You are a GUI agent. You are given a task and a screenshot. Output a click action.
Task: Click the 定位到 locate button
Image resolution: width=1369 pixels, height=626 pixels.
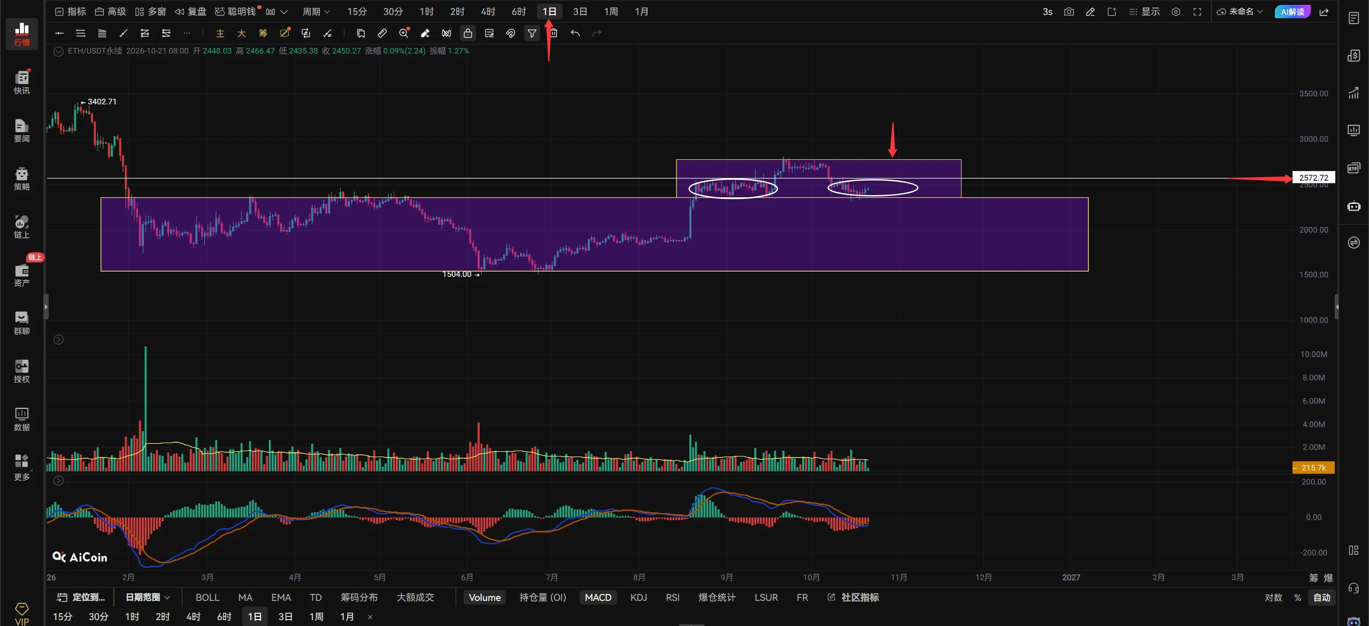coord(81,597)
